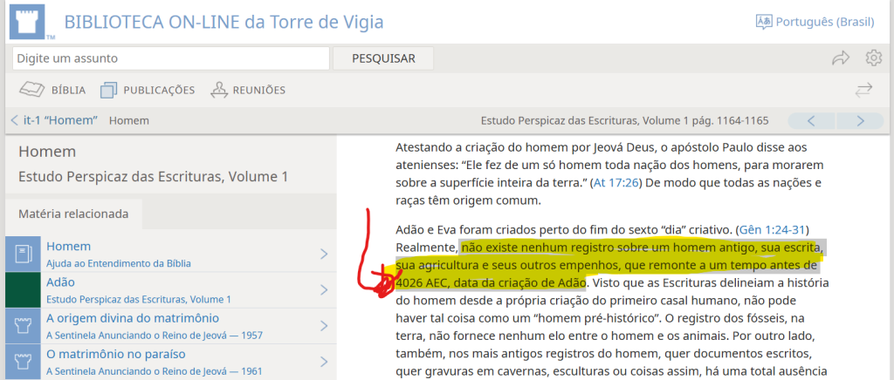
Task: Expand chevron on the Homem related row
Action: [x=324, y=254]
